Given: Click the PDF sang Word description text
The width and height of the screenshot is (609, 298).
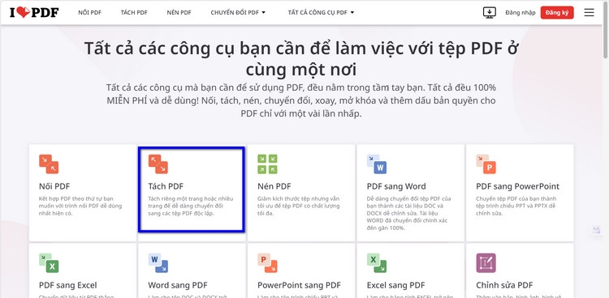Looking at the screenshot, I should 409,214.
